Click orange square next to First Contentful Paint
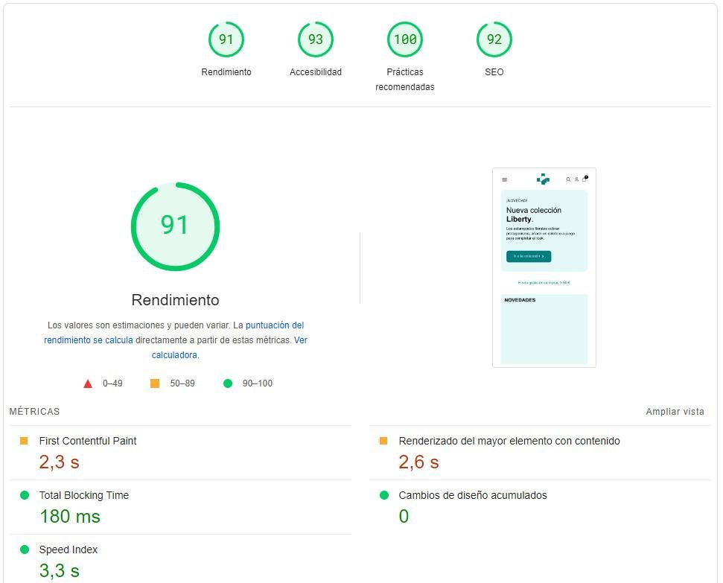Image resolution: width=723 pixels, height=583 pixels. pos(24,441)
